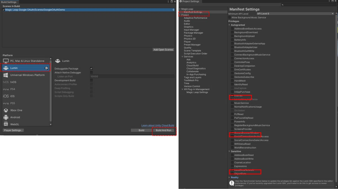Collapse the MagicLeap tree node
338x189 pixels.
pyautogui.click(x=180, y=9)
